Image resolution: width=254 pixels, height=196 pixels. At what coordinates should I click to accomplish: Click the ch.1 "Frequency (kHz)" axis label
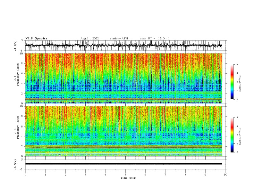(18, 74)
